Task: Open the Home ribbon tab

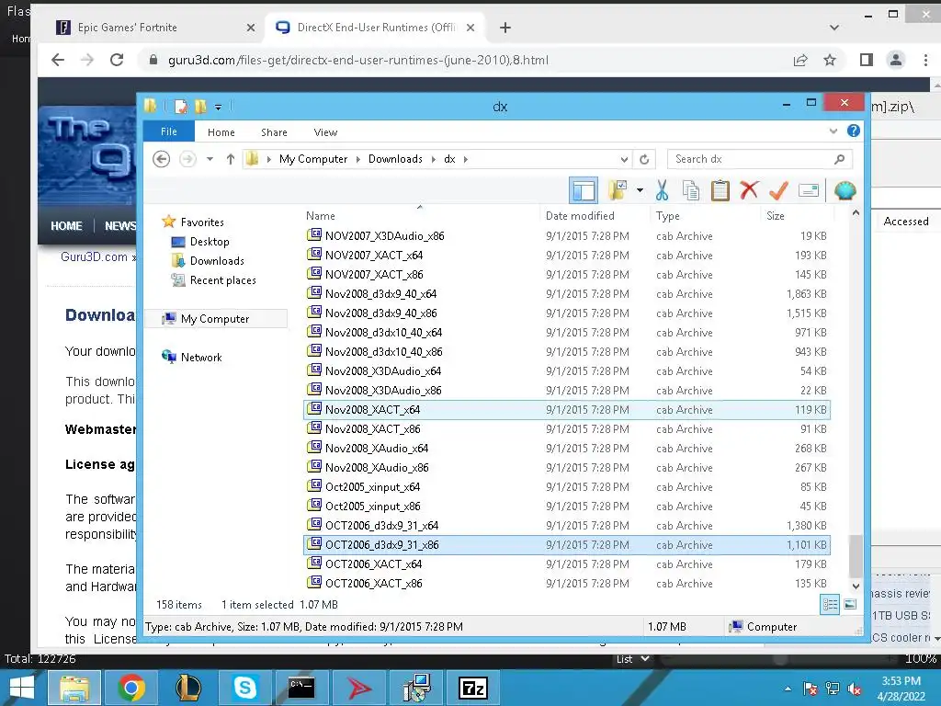Action: [221, 132]
